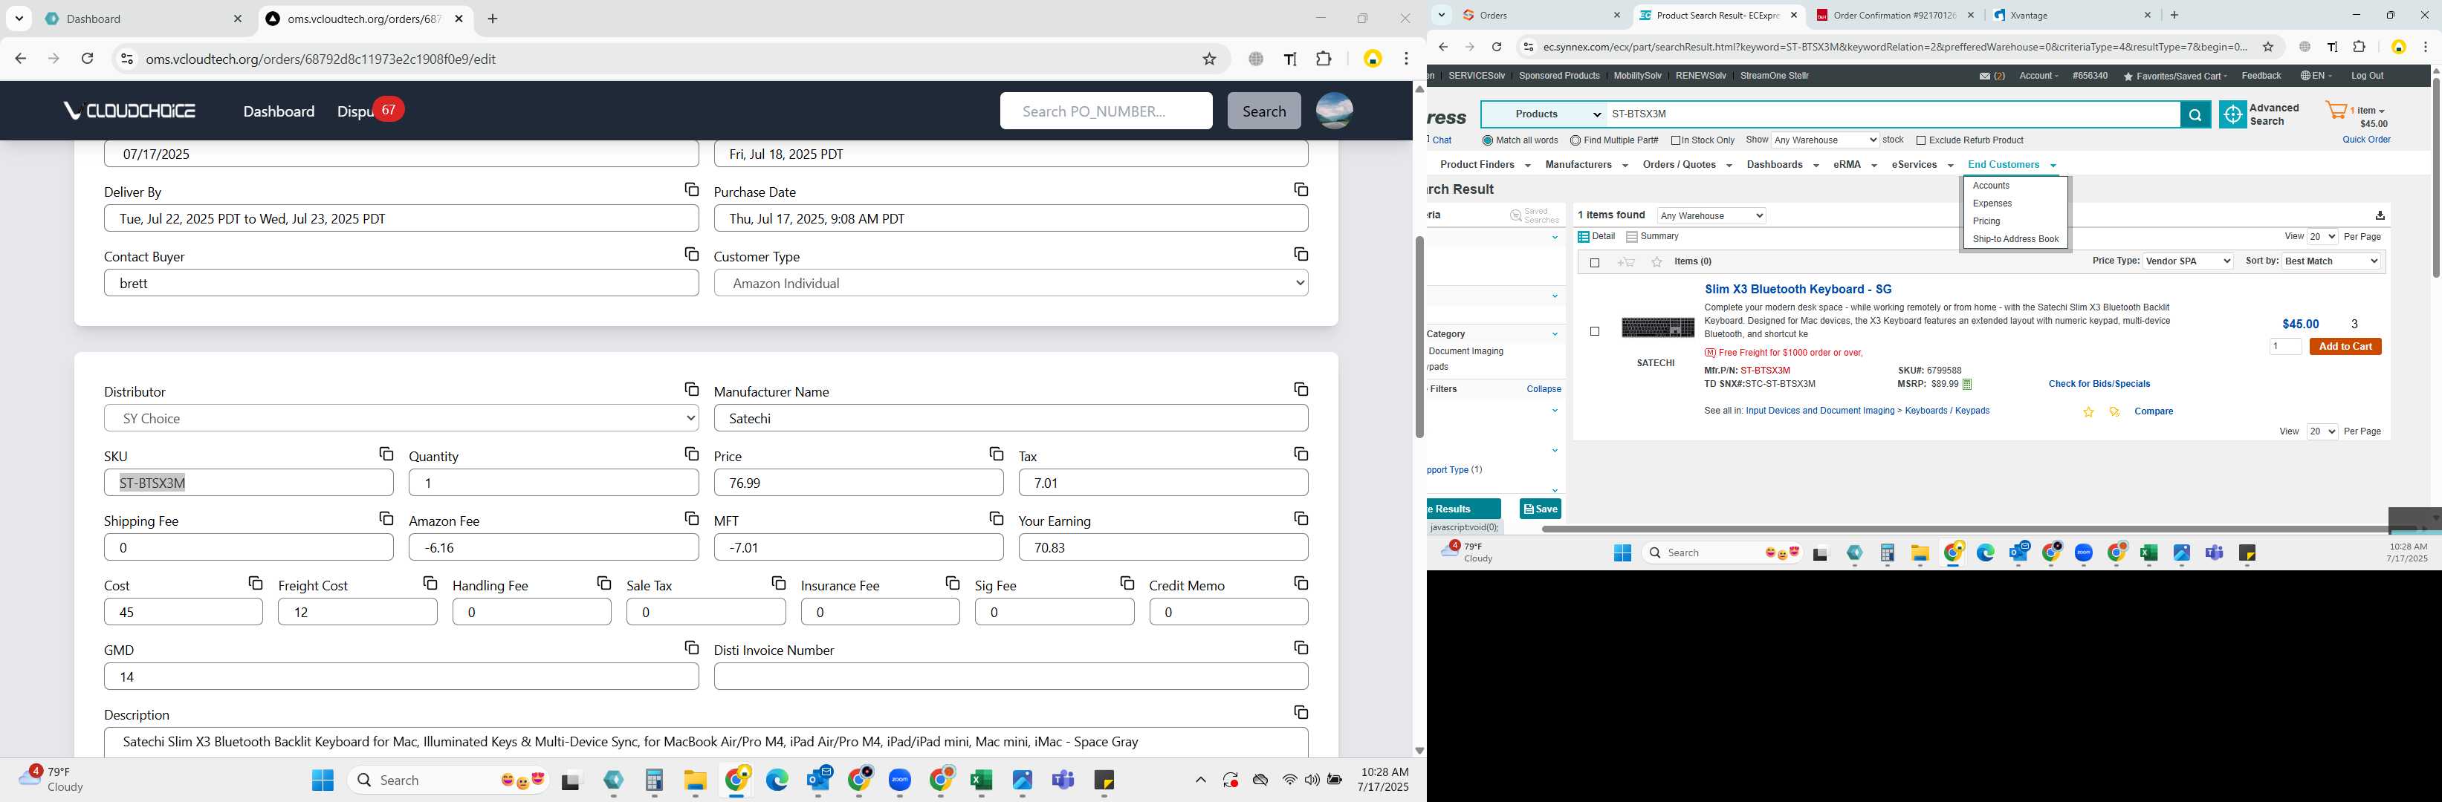Switch to Order Confirmation browser tab
This screenshot has height=802, width=2442.
point(1896,15)
